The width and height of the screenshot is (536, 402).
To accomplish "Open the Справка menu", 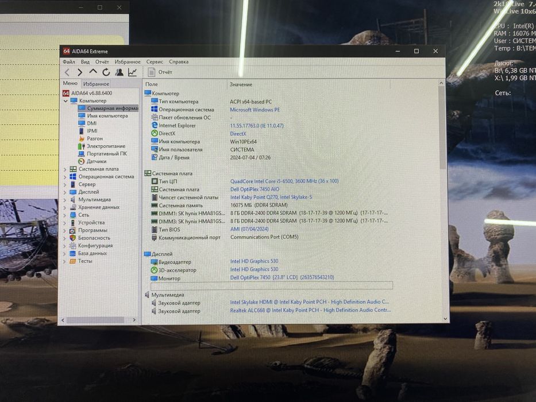I will pos(179,62).
